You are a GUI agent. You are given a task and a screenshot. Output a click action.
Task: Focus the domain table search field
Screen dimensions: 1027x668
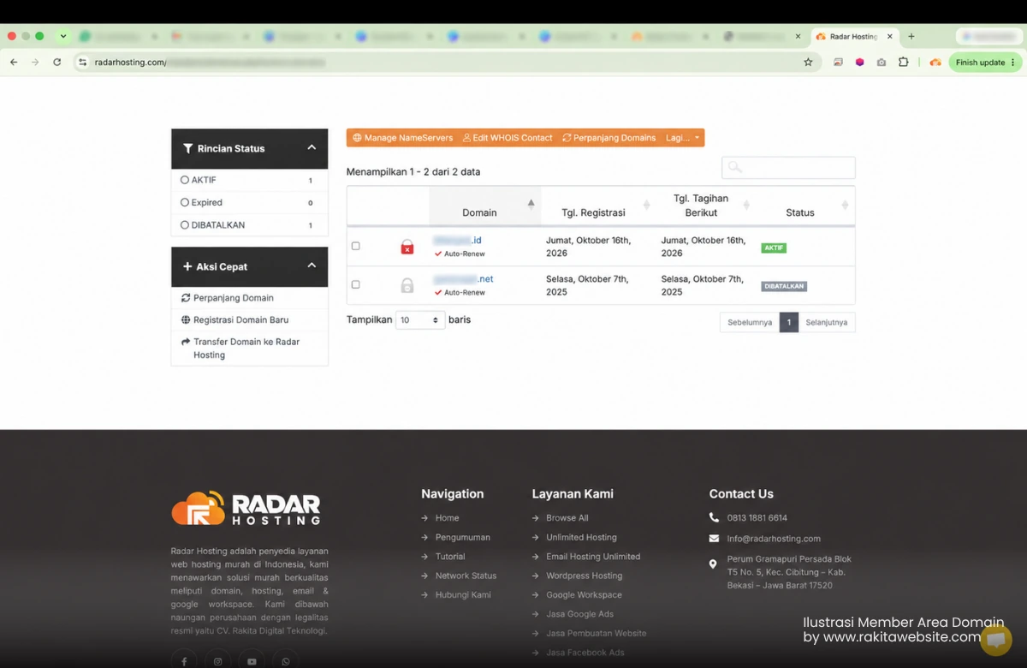pyautogui.click(x=788, y=168)
